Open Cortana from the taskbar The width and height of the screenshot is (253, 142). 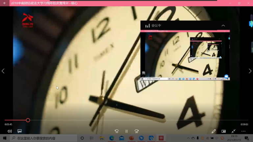pos(82,138)
